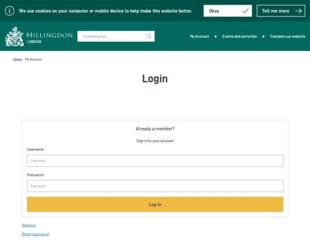Open My Account in header menu

(x=199, y=36)
